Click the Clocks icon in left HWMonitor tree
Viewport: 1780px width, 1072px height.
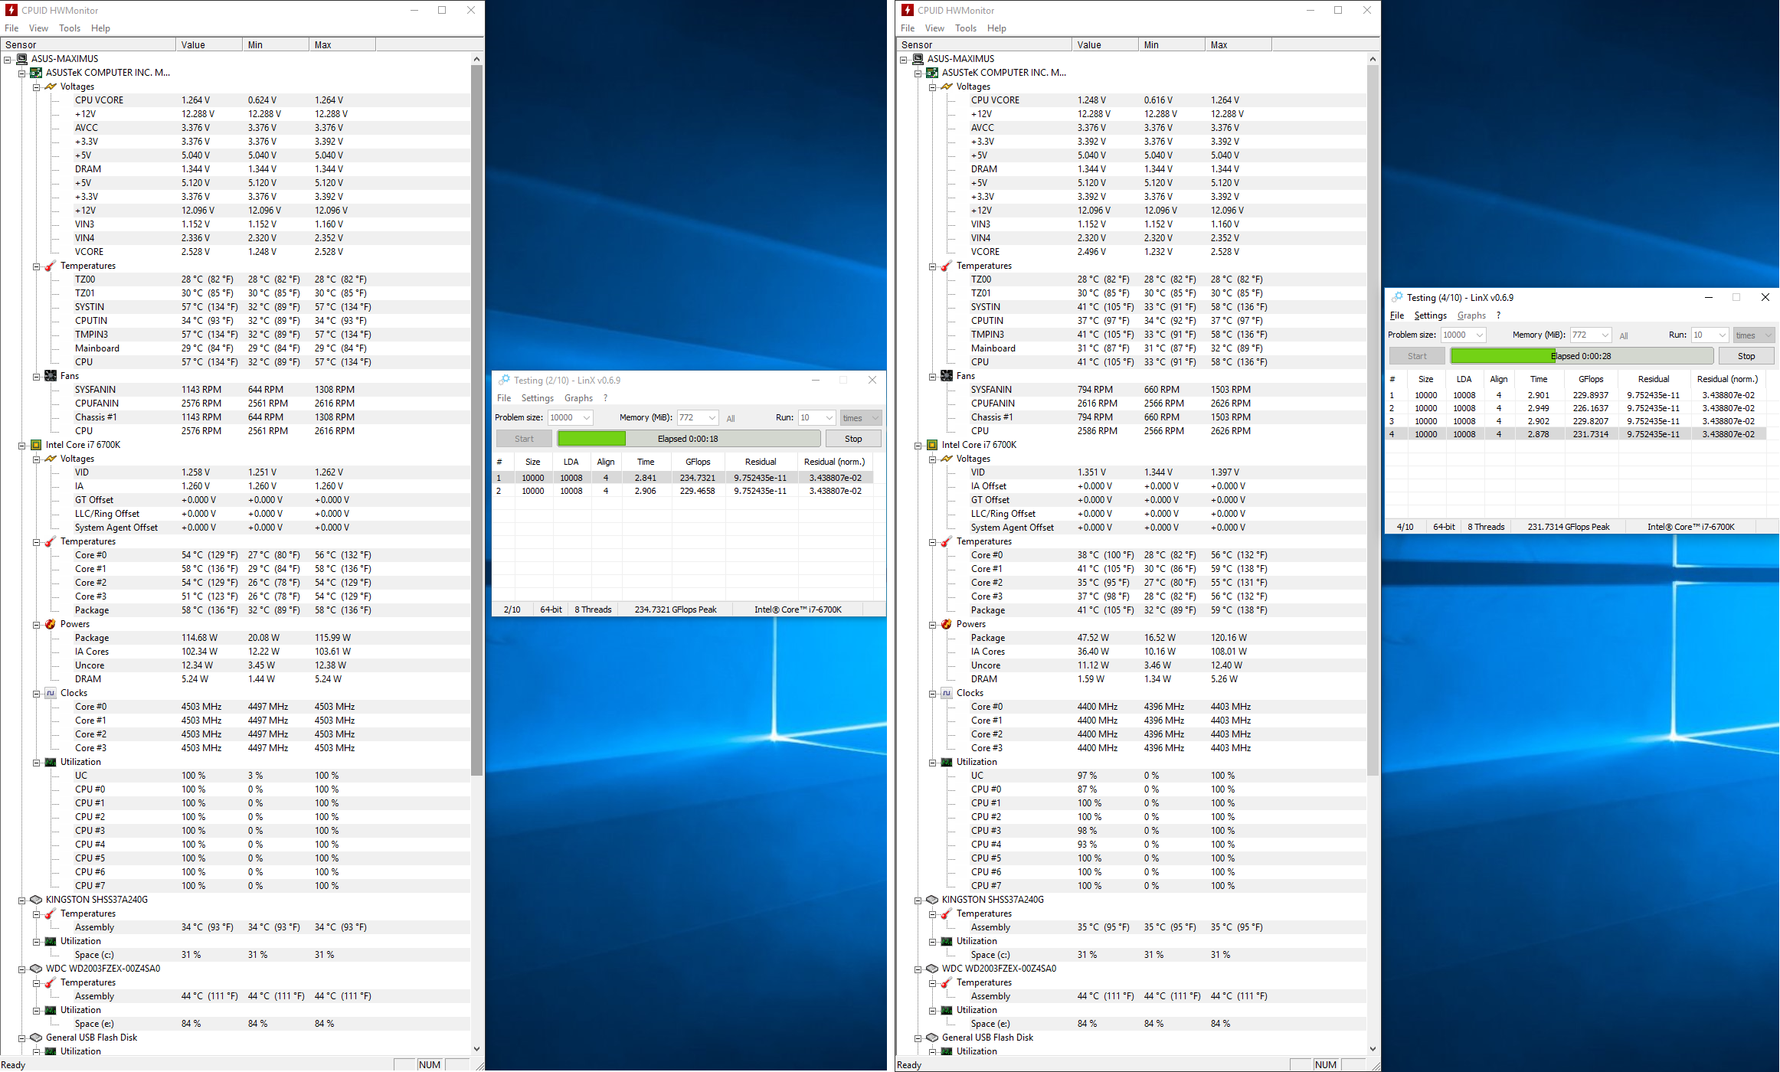(51, 693)
